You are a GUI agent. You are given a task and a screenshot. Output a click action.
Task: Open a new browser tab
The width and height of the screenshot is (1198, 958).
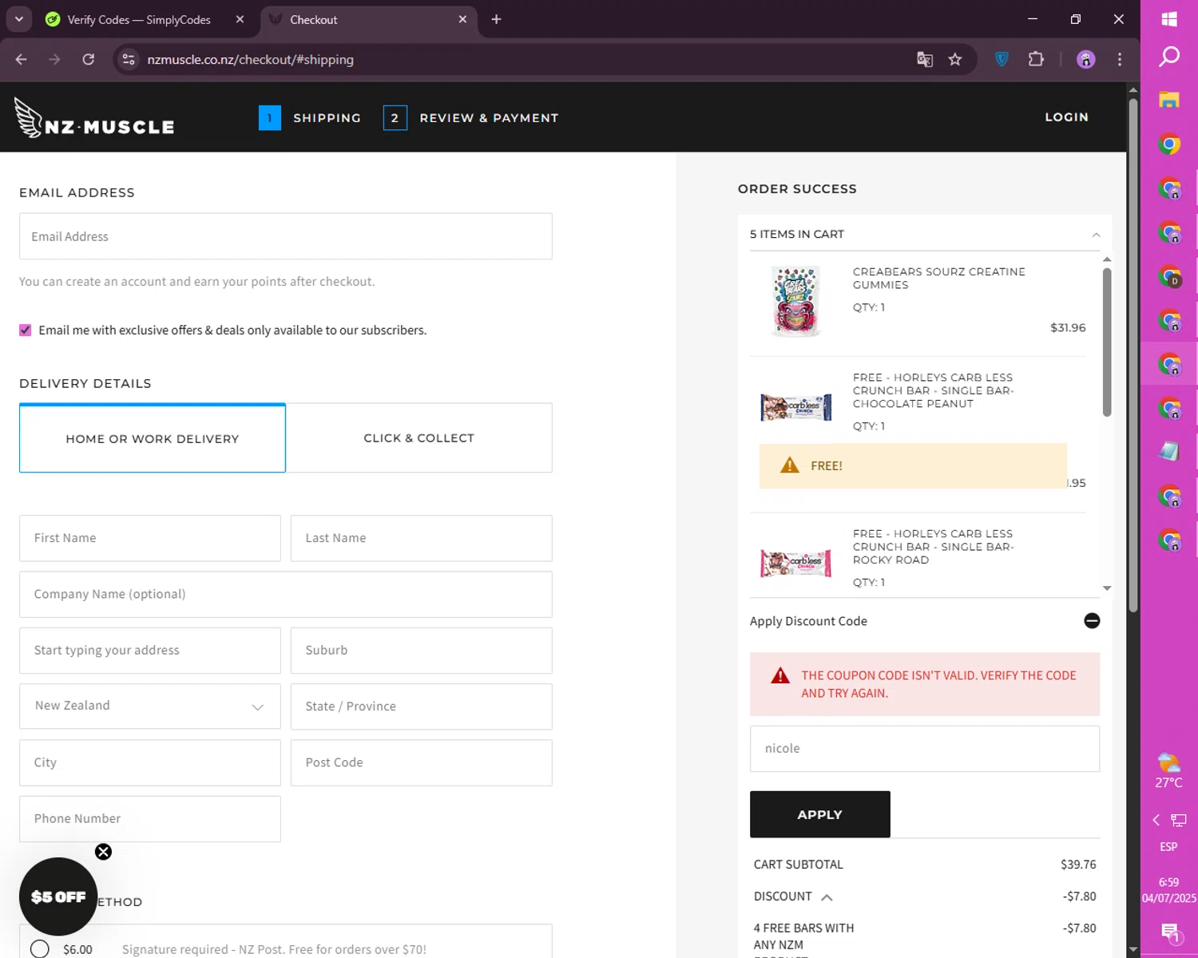coord(497,19)
